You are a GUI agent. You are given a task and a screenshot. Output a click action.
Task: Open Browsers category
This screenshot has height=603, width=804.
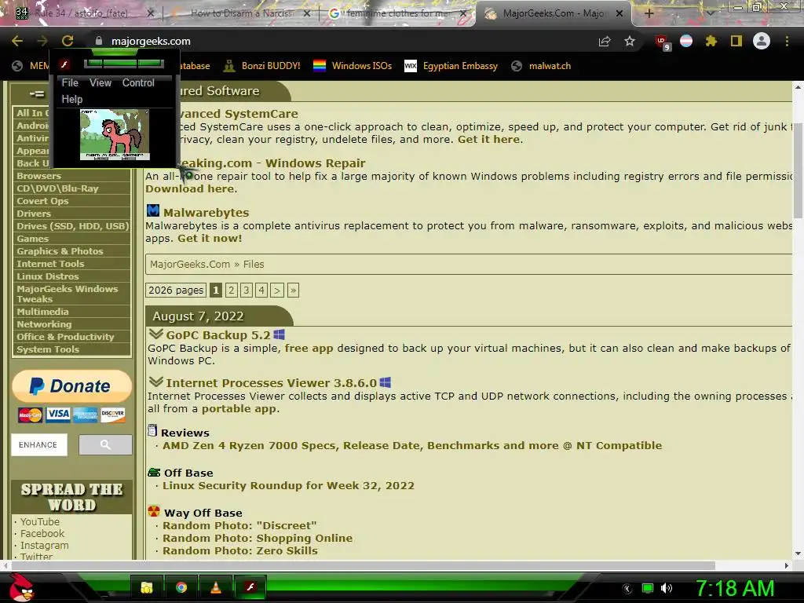(x=71, y=176)
